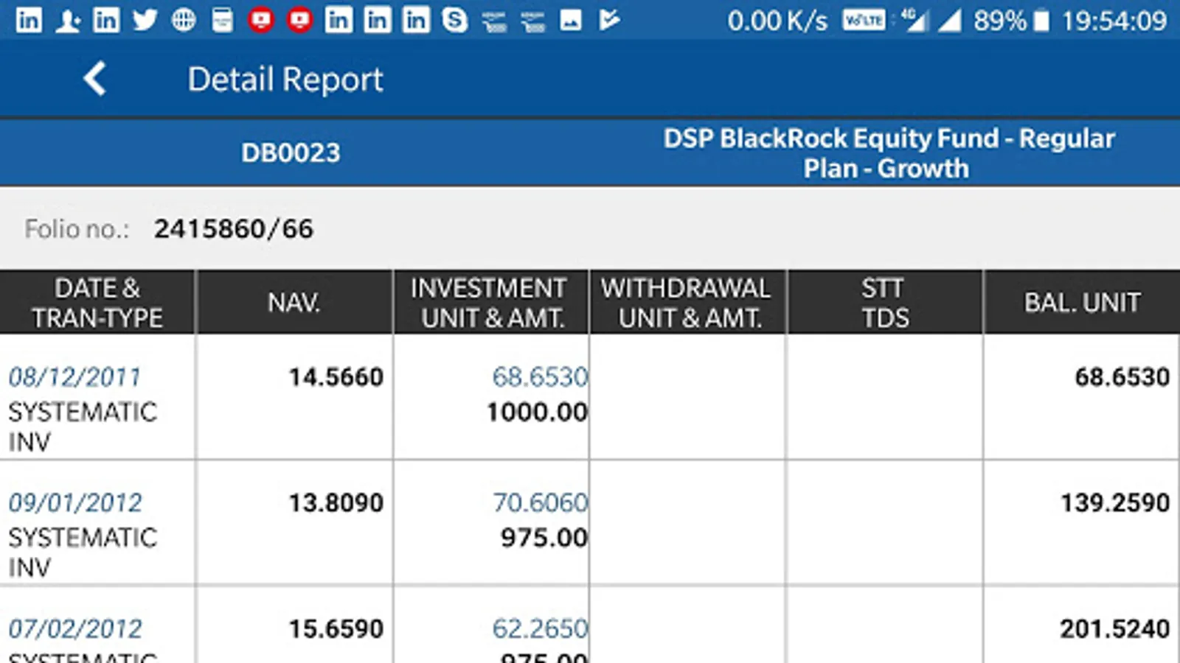Tap the BAL. UNIT column header

coord(1082,303)
